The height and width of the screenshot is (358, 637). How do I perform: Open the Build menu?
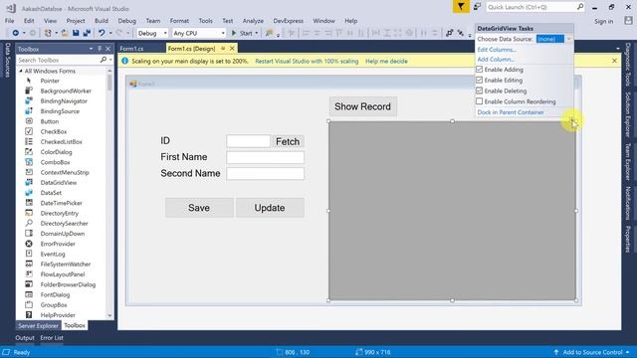point(102,21)
